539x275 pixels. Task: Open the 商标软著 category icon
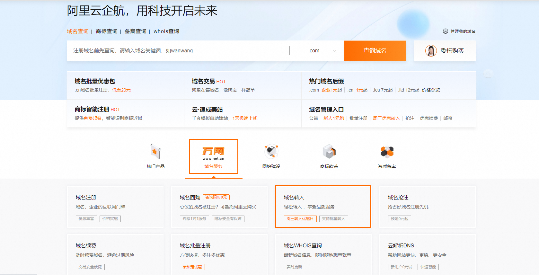click(329, 152)
